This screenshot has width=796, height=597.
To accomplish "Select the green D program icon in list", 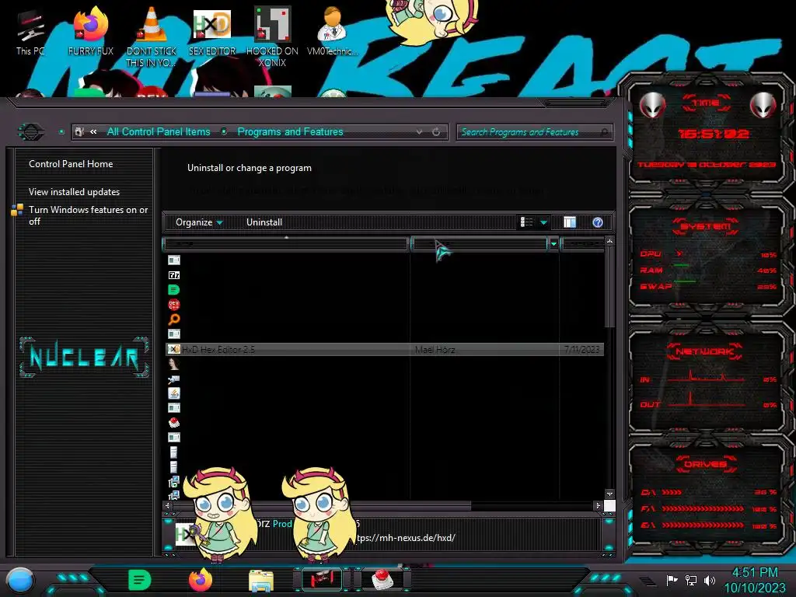I will click(173, 290).
